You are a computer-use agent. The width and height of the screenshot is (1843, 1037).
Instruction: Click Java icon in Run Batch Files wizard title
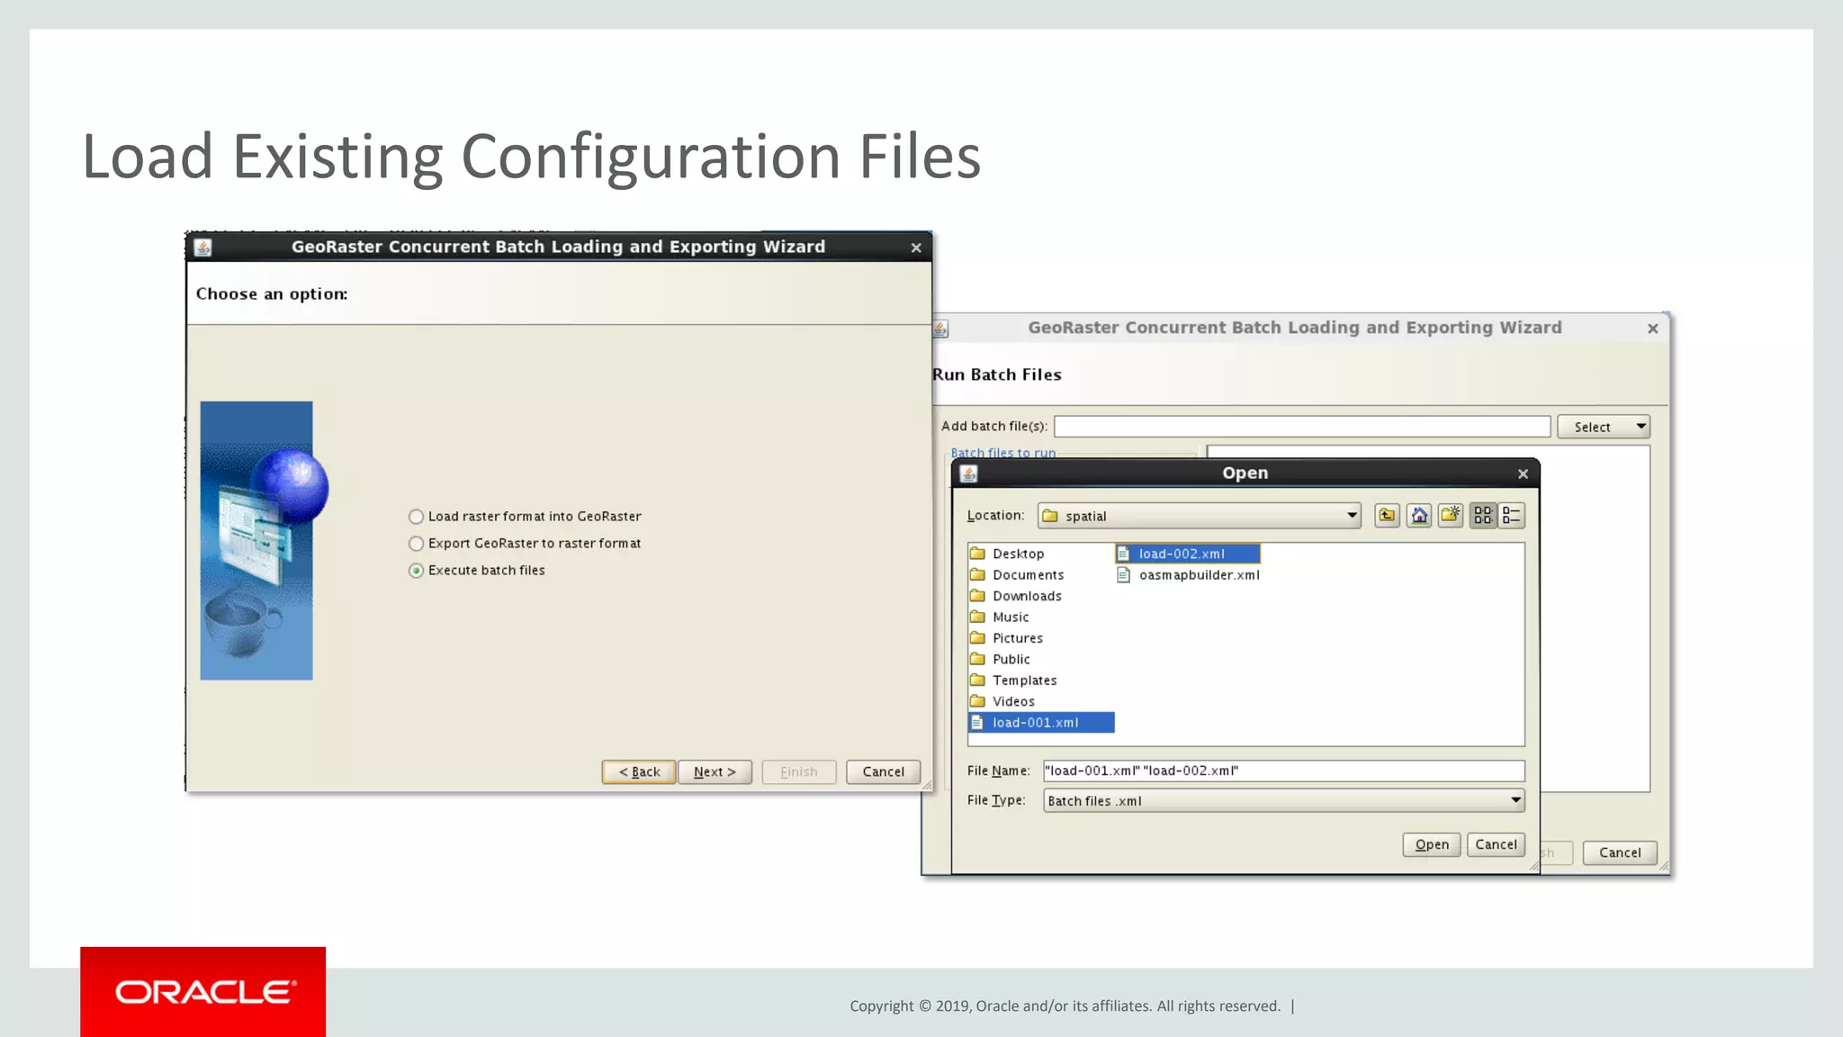[941, 329]
